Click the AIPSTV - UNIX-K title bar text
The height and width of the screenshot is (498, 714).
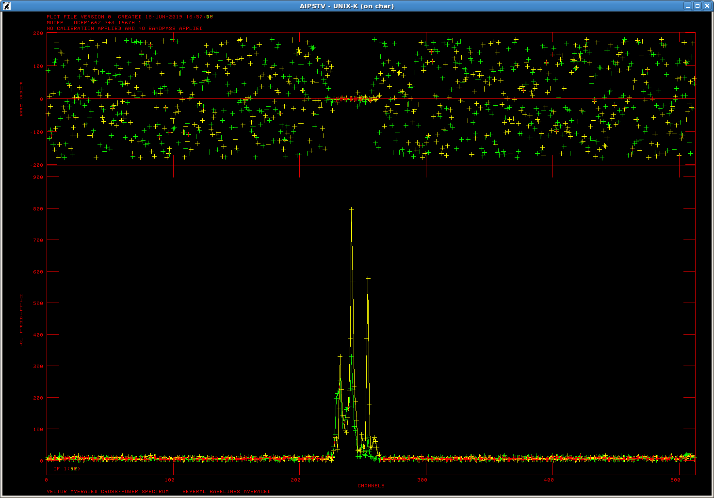[x=346, y=6]
